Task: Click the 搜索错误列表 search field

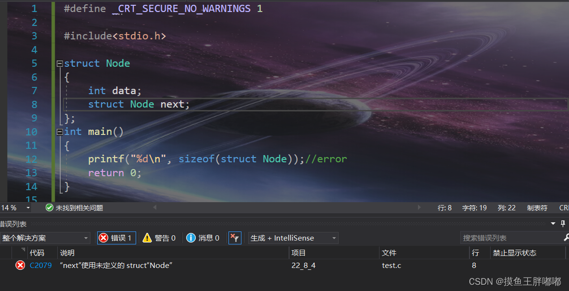Action: (x=510, y=238)
